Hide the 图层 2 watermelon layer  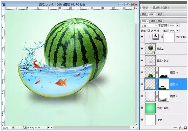click(142, 48)
